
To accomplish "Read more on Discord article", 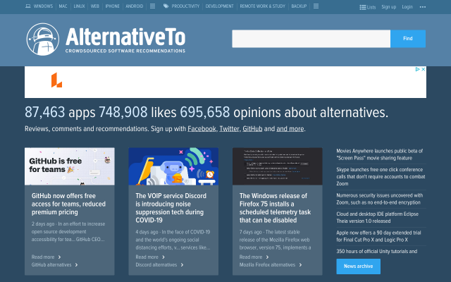I will coord(150,257).
